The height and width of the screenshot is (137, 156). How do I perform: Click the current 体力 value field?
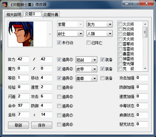(x=23, y=59)
